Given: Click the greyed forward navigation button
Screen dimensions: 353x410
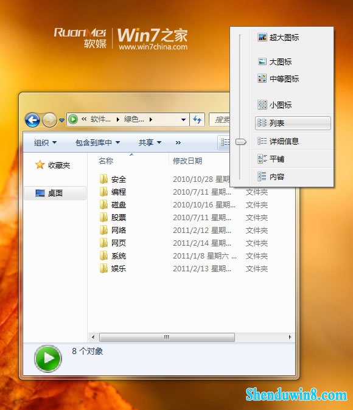Looking at the screenshot, I should [49, 120].
